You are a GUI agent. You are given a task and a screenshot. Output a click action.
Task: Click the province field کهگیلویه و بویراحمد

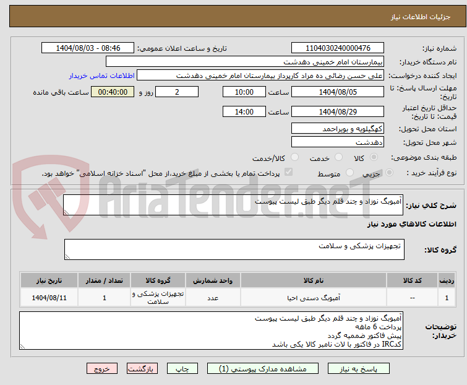338,128
